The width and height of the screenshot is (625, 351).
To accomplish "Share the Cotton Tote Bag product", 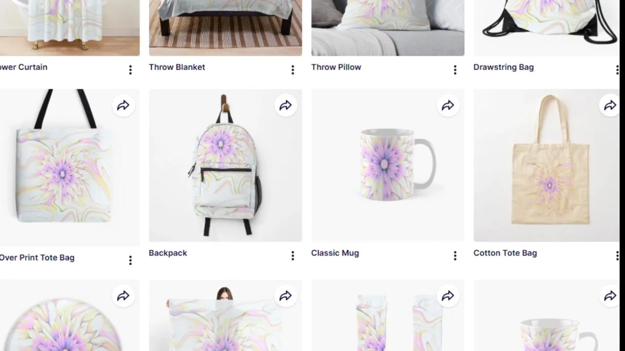I will point(610,105).
